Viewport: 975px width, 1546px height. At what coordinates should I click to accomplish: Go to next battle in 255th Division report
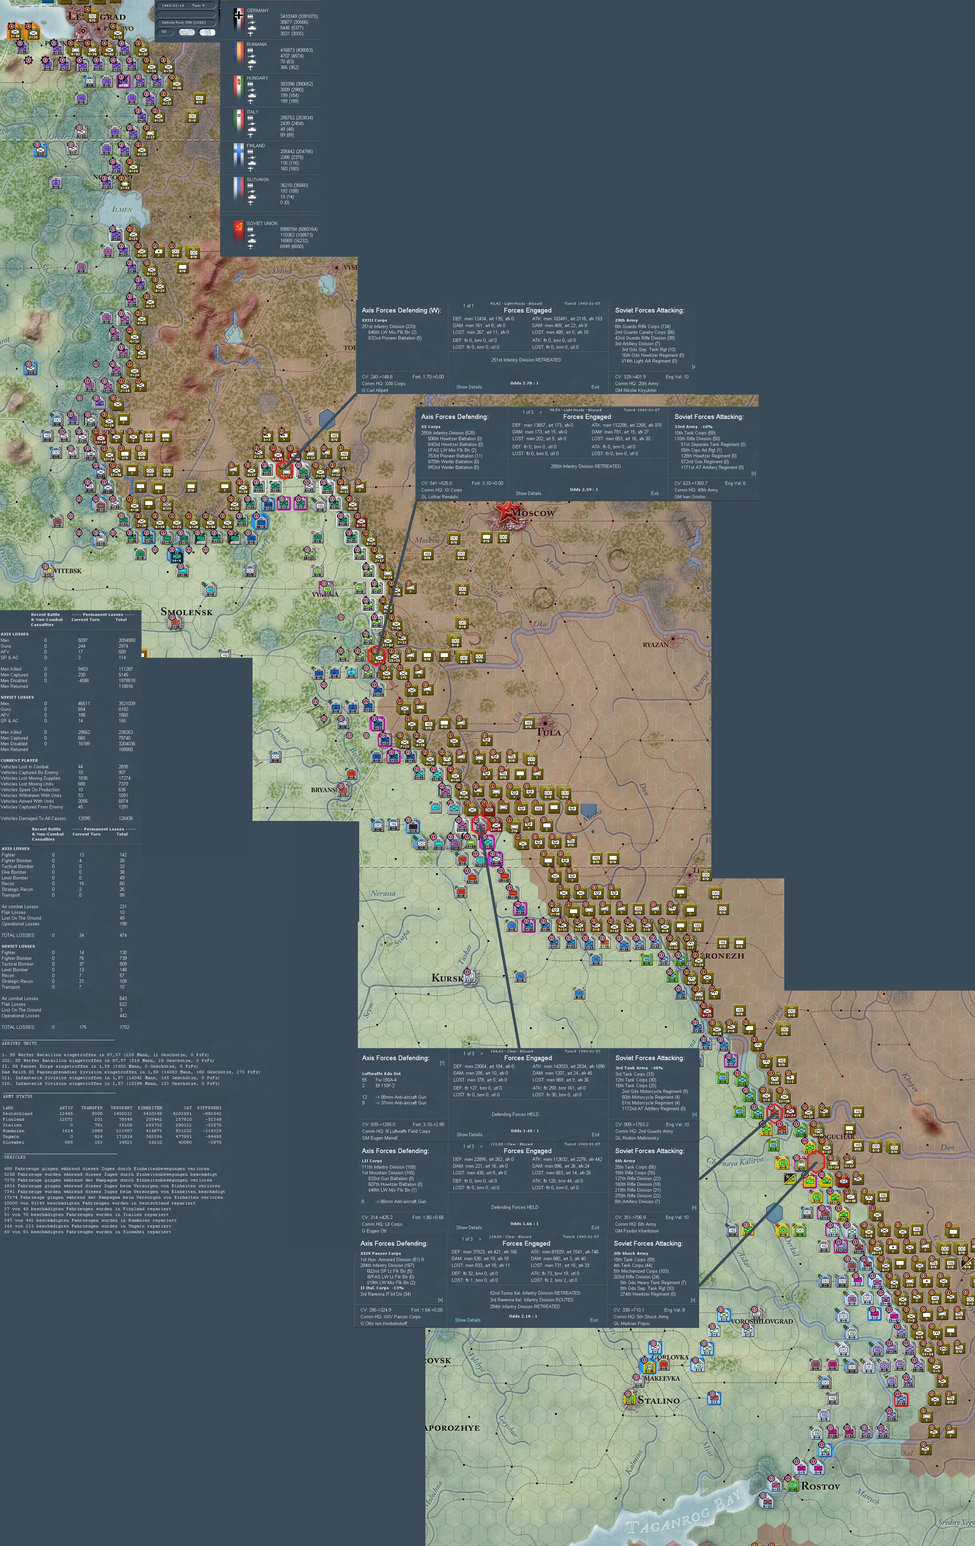[540, 412]
